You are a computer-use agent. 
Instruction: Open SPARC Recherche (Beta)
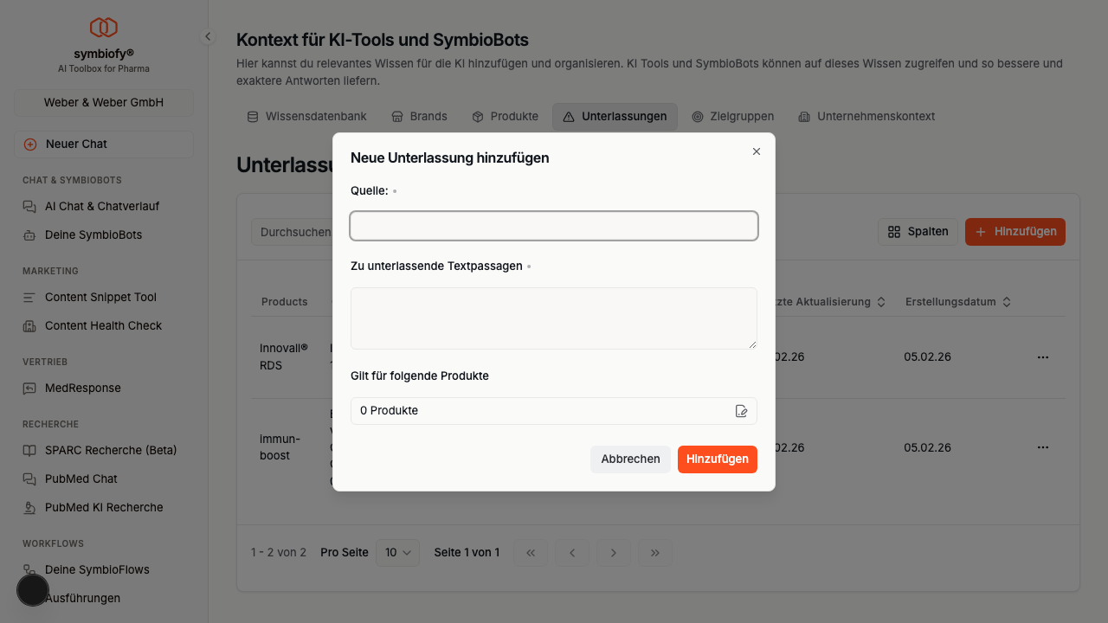coord(110,450)
